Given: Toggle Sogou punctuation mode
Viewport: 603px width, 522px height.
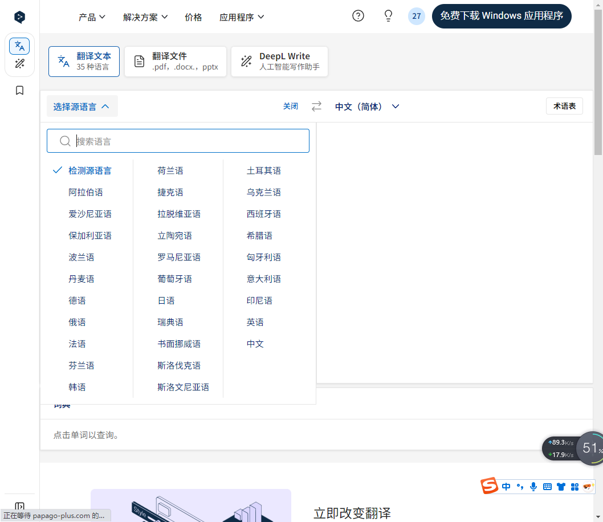Looking at the screenshot, I should (x=520, y=487).
